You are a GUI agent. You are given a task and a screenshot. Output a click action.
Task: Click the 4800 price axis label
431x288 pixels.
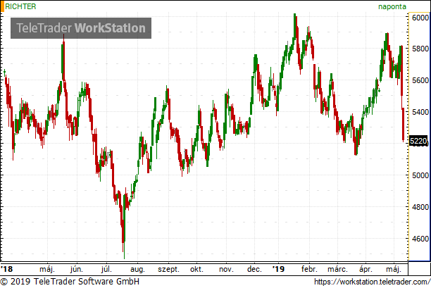(420, 207)
